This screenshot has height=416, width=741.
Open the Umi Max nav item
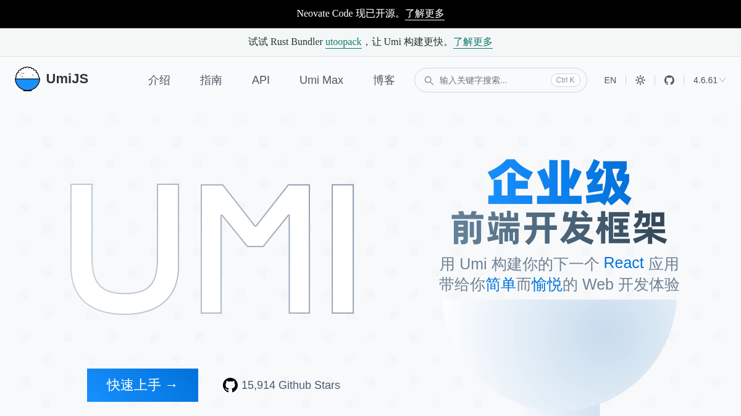pos(321,80)
